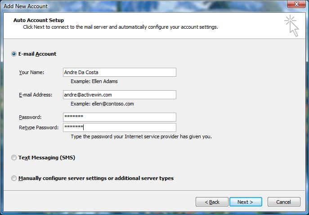Screen dimensions: 309x215
Task: Click into the Retype Password field
Action: [x=120, y=127]
